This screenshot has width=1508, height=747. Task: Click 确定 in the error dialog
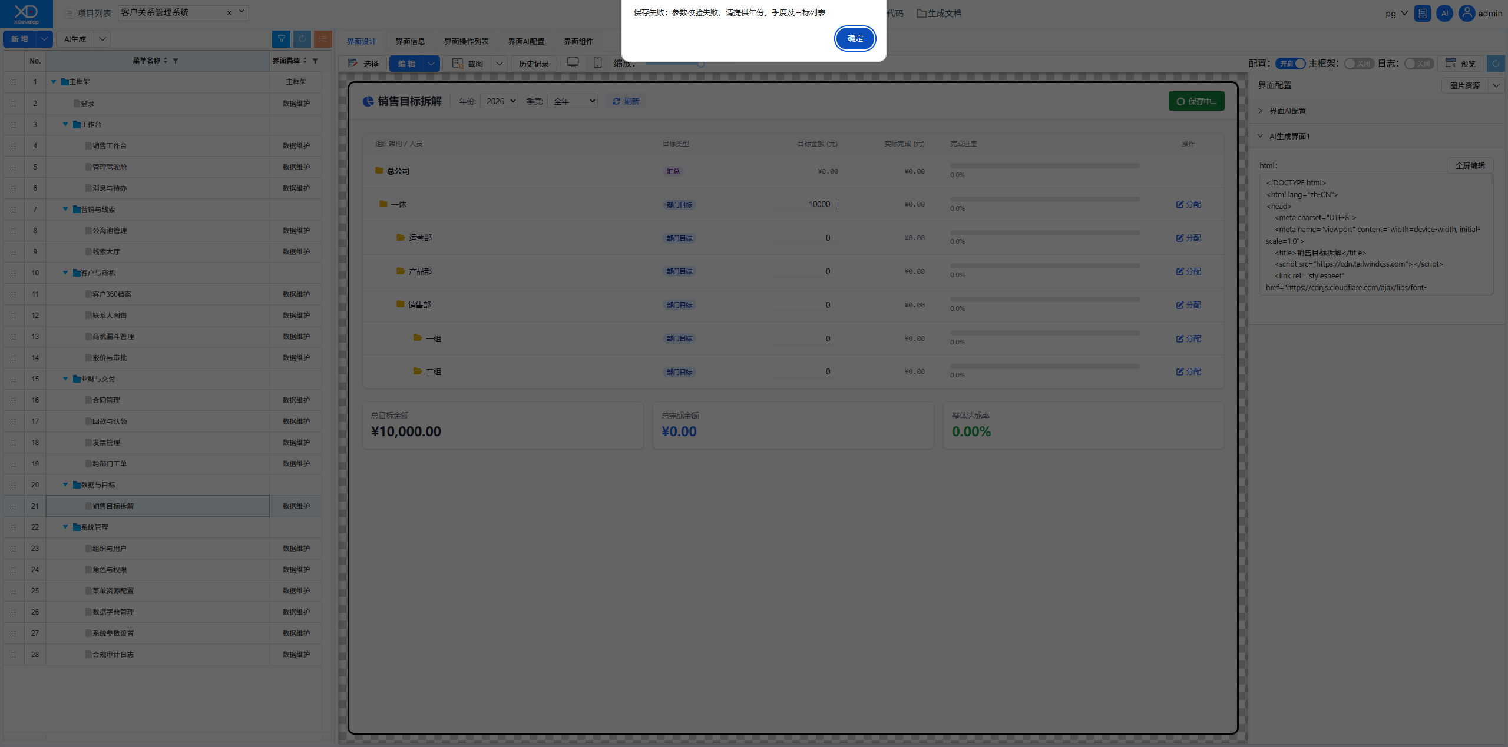(x=855, y=38)
